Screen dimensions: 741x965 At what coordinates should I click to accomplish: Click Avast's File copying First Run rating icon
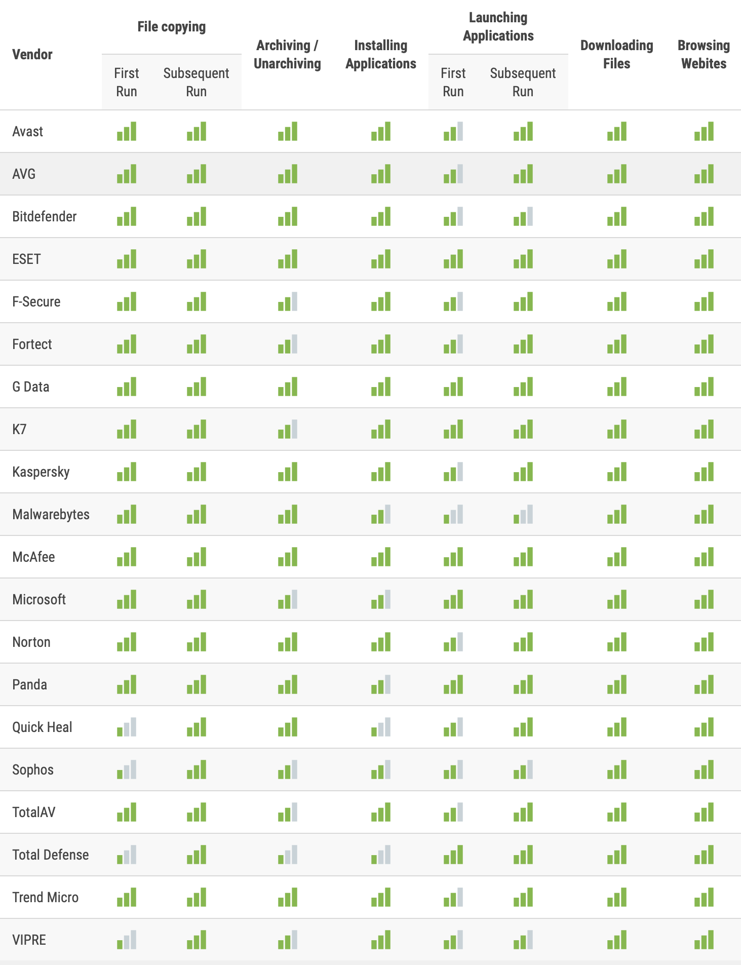(x=127, y=131)
